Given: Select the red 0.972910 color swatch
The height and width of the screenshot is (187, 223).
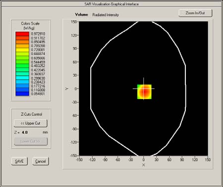Looking at the screenshot, I should point(22,34).
